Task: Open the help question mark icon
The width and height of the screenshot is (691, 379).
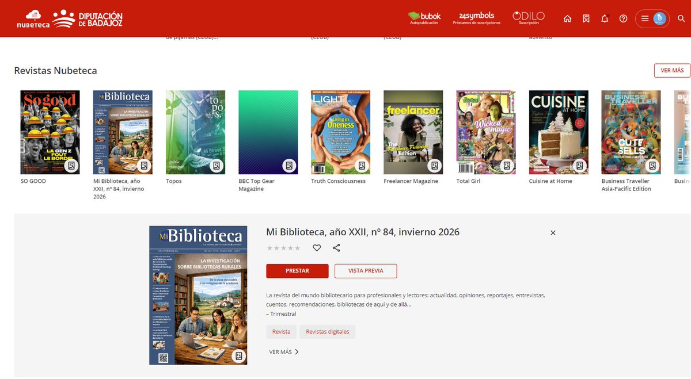Action: [623, 18]
